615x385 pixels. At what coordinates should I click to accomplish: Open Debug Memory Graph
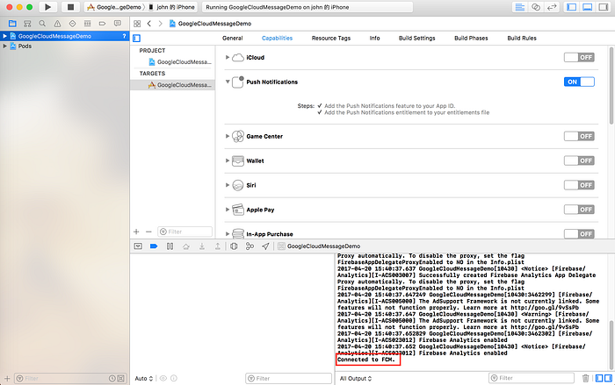click(250, 246)
